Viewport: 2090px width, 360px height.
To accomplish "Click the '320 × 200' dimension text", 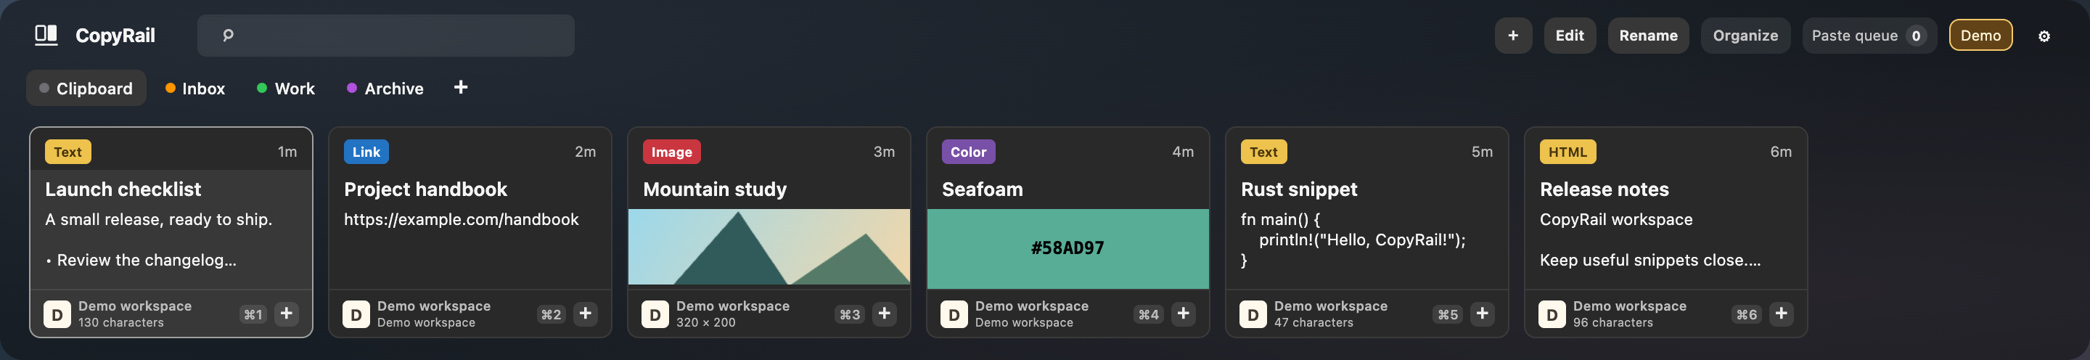I will pos(706,323).
